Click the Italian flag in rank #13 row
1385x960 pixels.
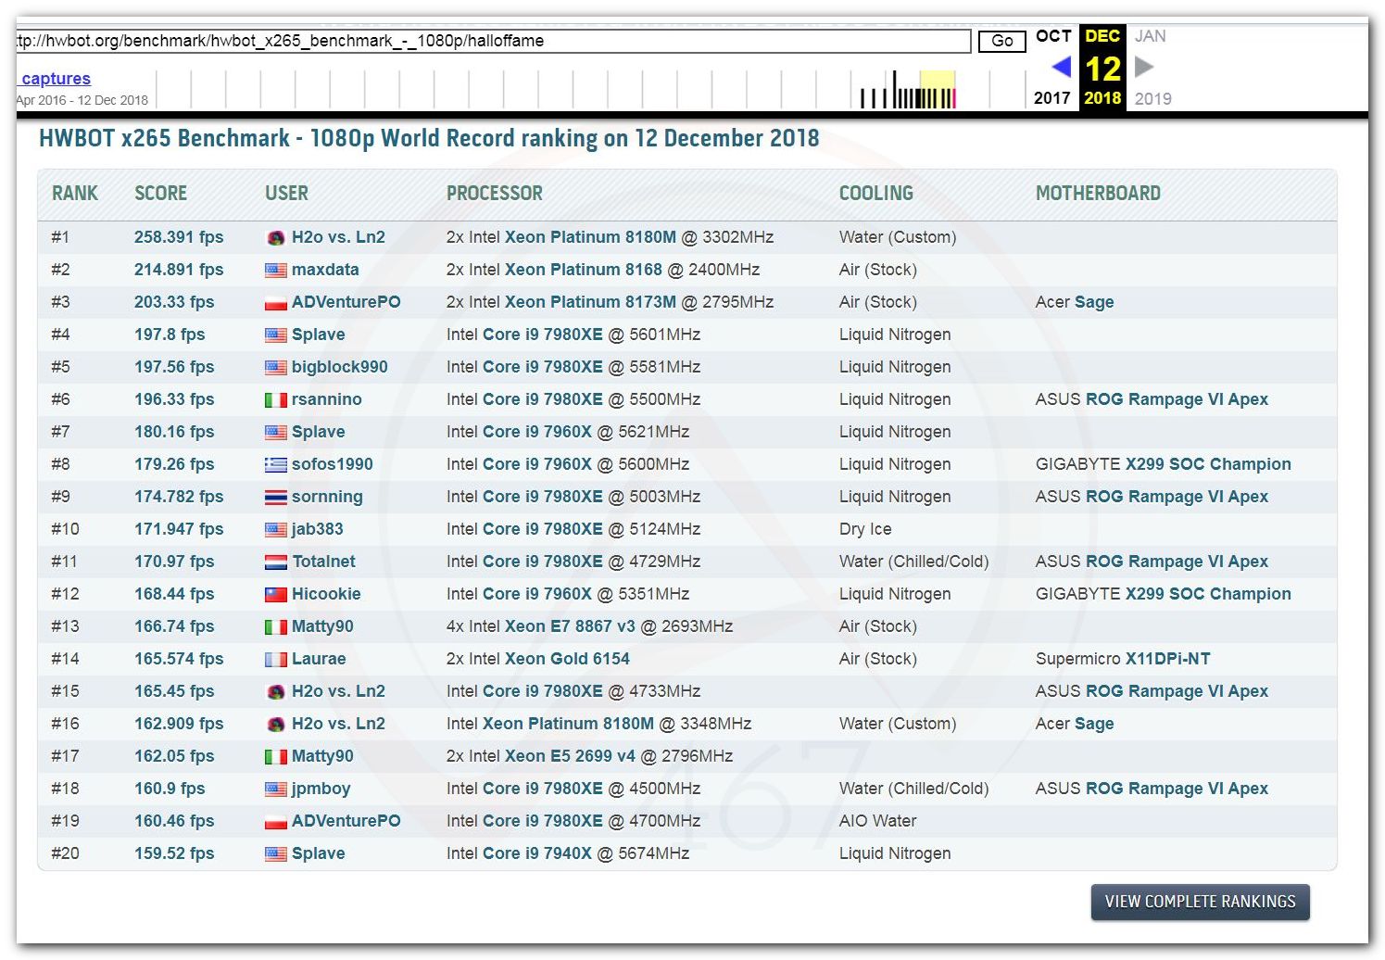tap(275, 627)
